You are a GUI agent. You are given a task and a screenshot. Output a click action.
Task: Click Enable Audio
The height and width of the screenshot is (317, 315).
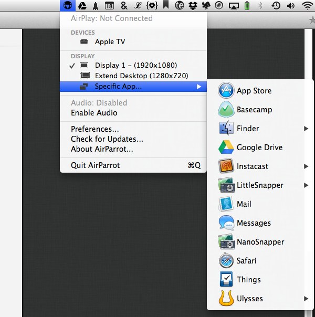click(x=94, y=113)
